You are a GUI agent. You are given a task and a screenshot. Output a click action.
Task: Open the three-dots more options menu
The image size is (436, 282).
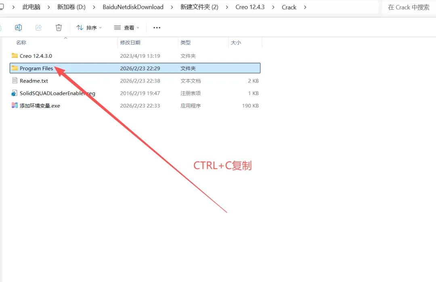157,27
